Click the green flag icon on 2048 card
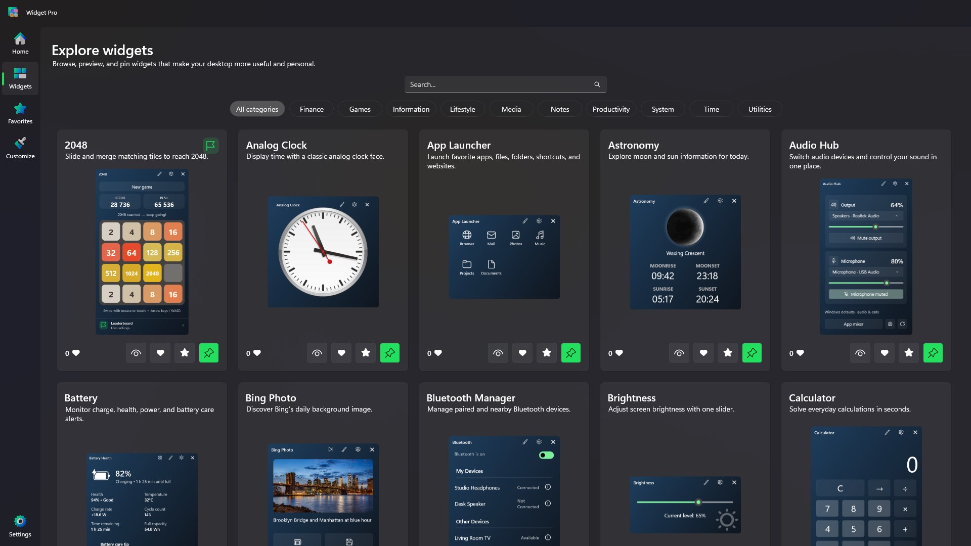 (x=210, y=146)
